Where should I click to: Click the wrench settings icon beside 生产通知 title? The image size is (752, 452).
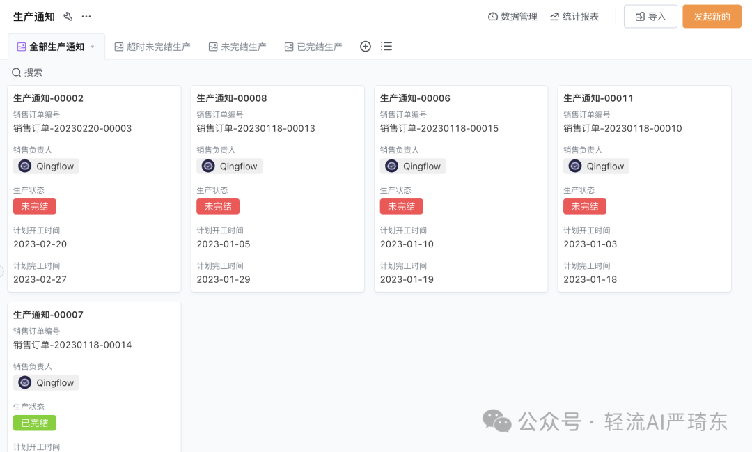(68, 15)
